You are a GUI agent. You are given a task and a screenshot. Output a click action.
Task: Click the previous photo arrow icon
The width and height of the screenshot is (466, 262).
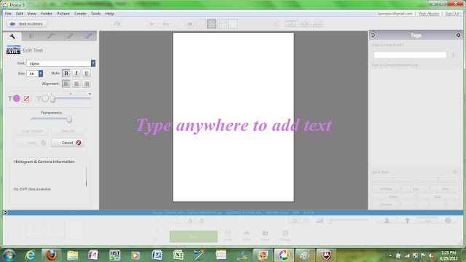tap(189, 24)
